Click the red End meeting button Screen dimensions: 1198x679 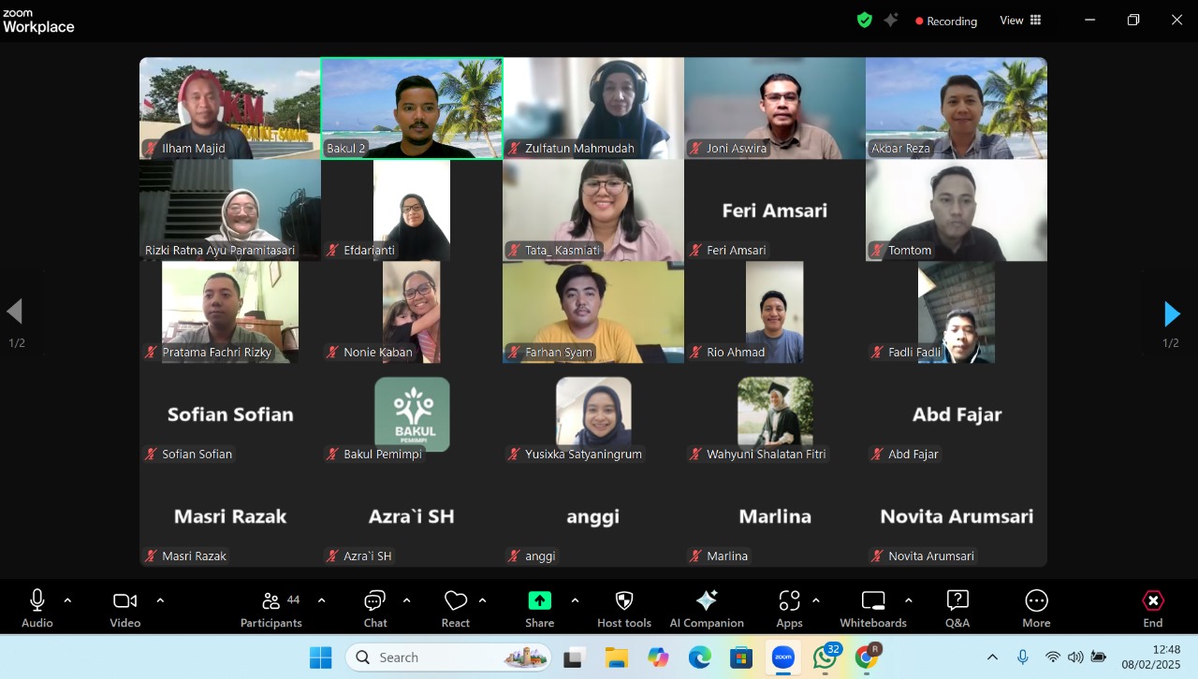click(x=1153, y=608)
